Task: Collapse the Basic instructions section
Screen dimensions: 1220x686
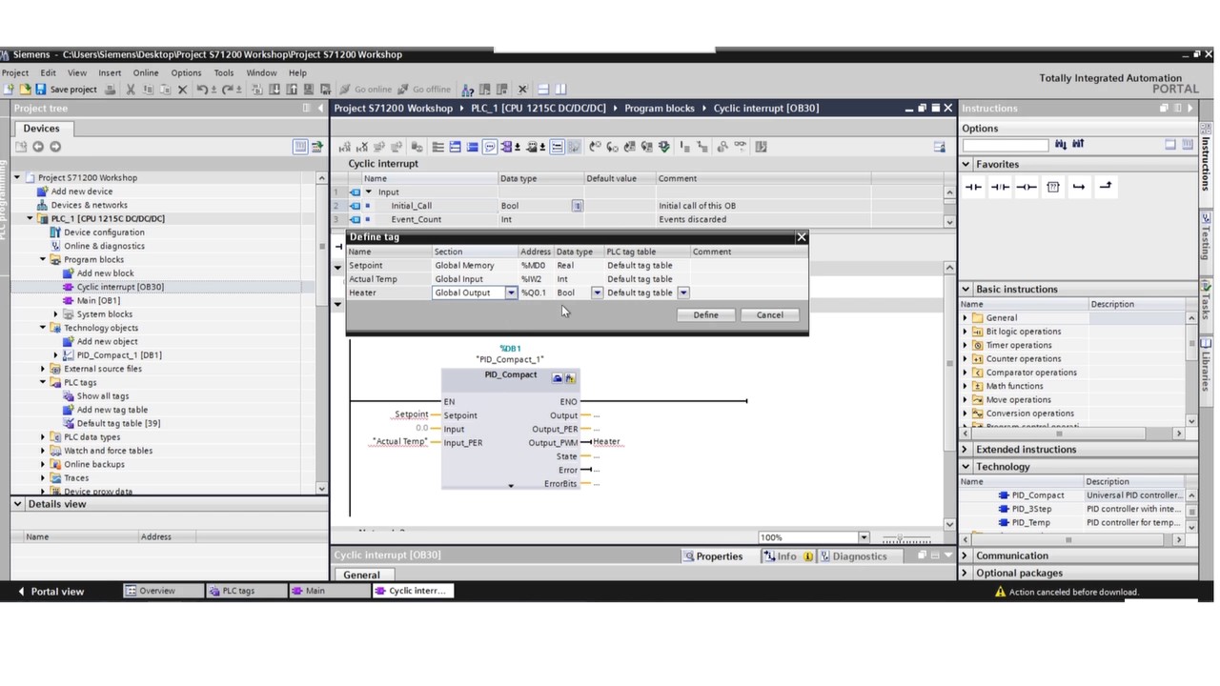Action: (966, 290)
